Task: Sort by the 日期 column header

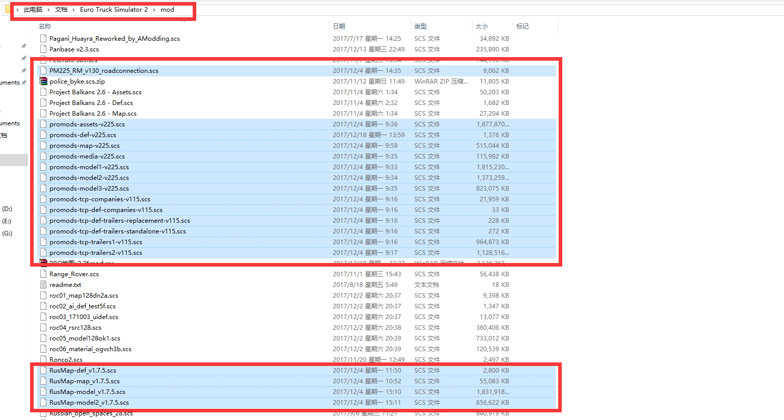Action: point(339,26)
